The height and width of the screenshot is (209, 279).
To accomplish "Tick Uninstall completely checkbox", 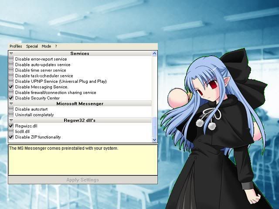I will tap(11, 115).
